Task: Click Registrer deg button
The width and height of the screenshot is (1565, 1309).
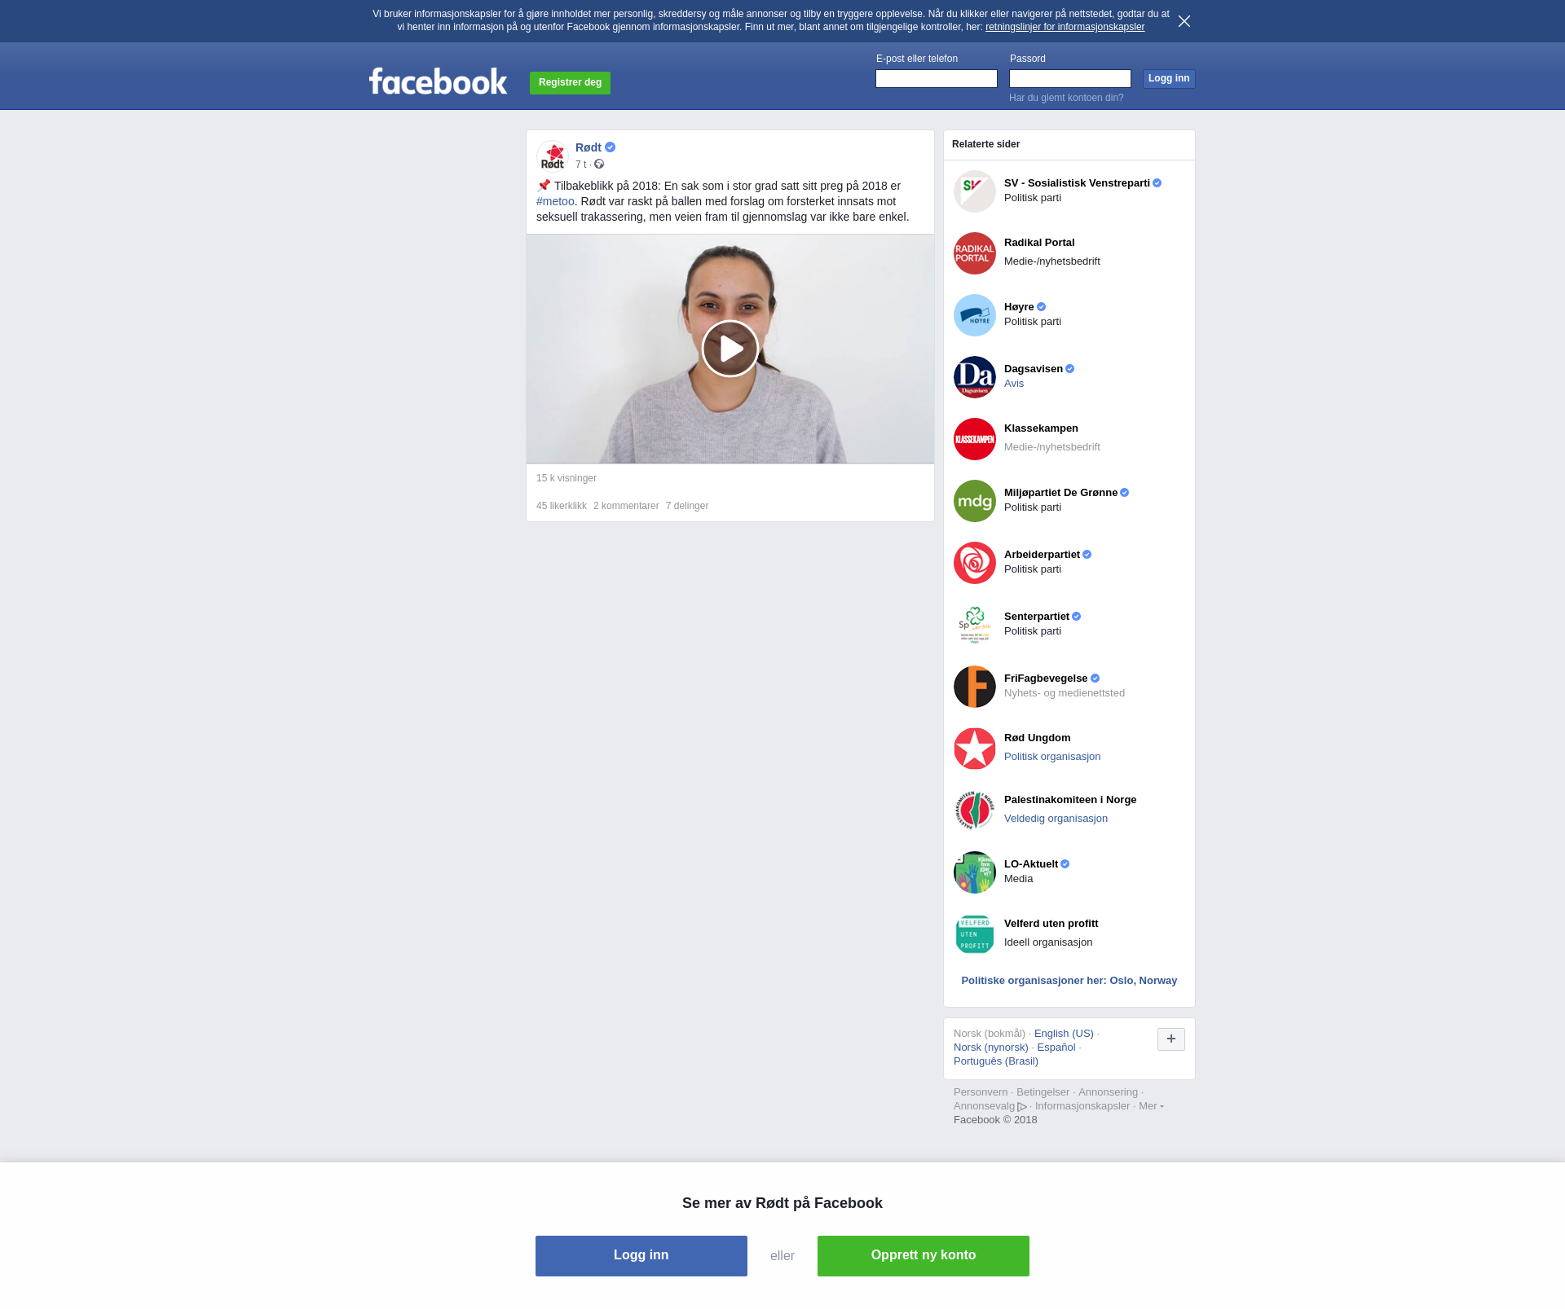Action: coord(570,83)
